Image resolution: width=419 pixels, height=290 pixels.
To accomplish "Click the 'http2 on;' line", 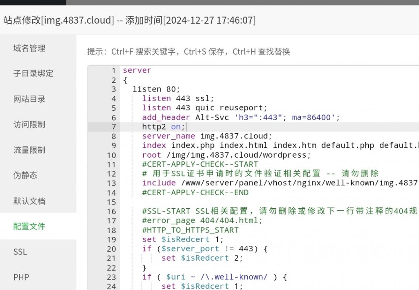I will coord(163,127).
